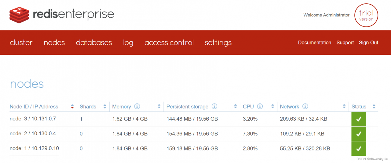Click the green status checkmark for node 3
This screenshot has height=163, width=391.
(x=359, y=119)
